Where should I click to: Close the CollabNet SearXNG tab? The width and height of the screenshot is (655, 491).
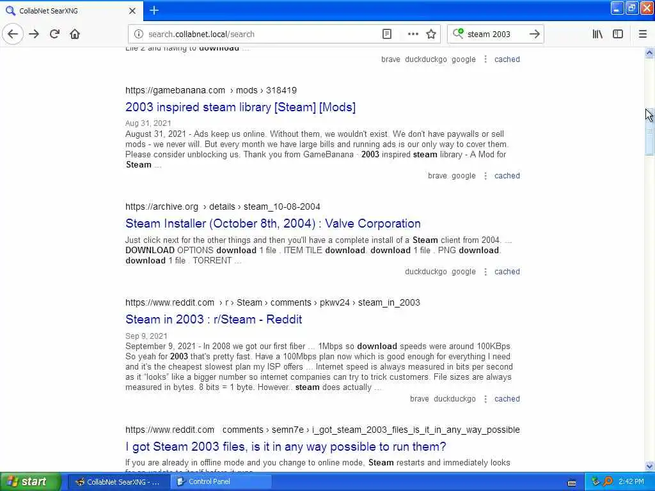[x=132, y=11]
